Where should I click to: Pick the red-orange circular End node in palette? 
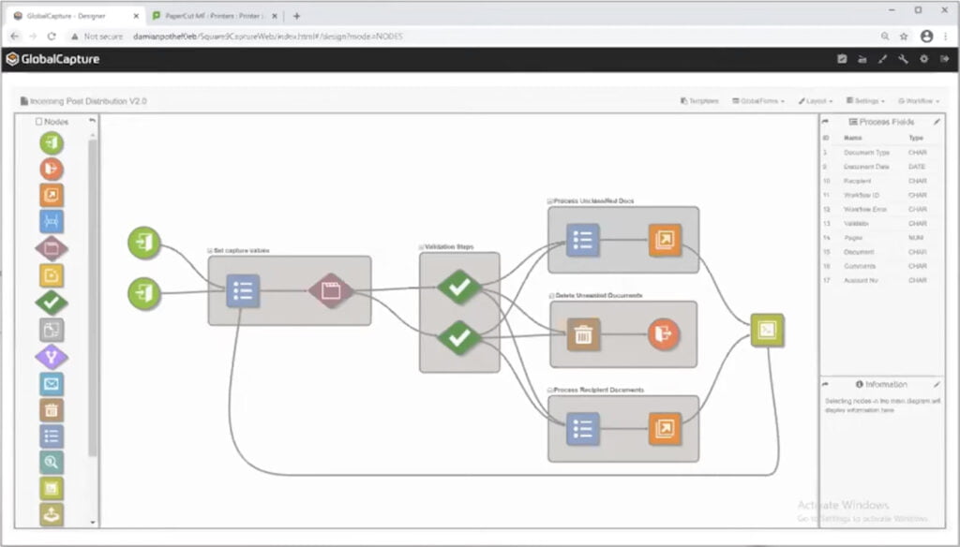tap(52, 169)
